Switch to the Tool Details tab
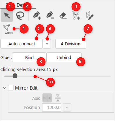This screenshot has height=121, width=115. pos(18,5)
